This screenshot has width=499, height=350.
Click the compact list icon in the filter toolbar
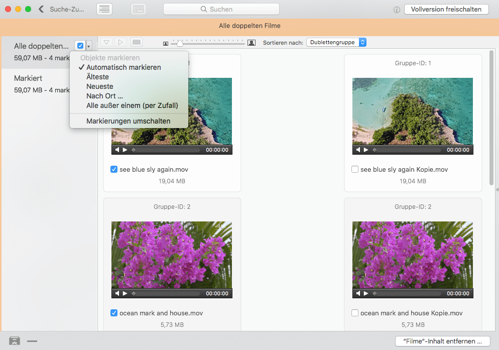pyautogui.click(x=136, y=42)
